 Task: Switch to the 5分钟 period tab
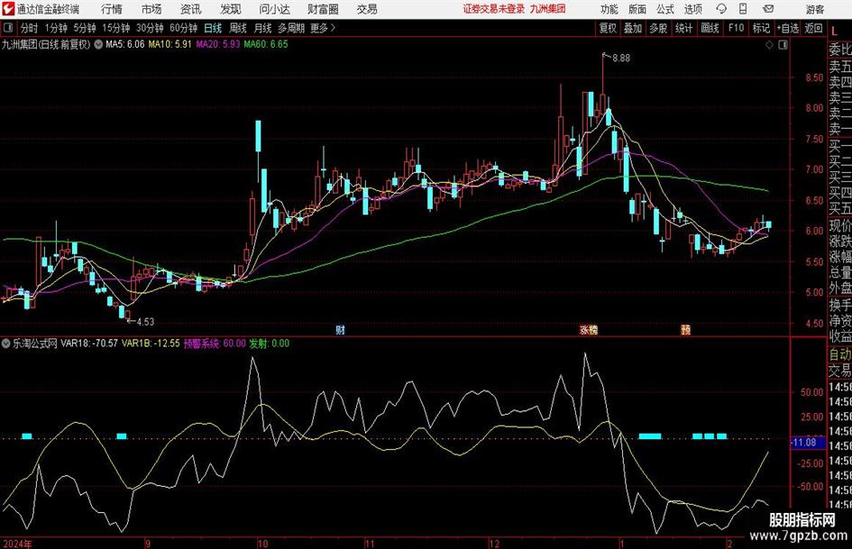85,28
